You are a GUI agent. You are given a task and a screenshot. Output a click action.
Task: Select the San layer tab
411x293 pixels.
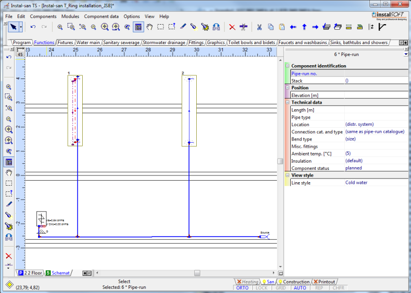pos(268,282)
